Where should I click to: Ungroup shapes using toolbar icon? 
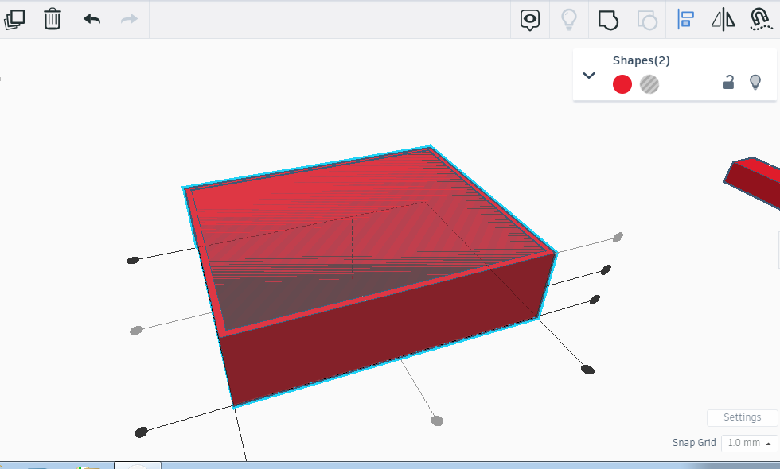647,20
